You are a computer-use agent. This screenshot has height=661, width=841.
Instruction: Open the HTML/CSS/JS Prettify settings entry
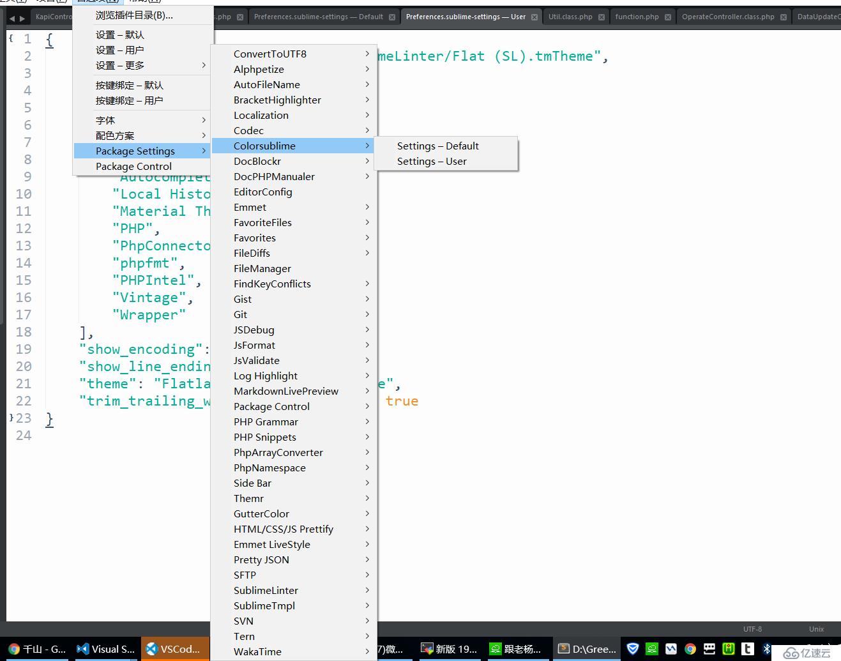tap(294, 529)
